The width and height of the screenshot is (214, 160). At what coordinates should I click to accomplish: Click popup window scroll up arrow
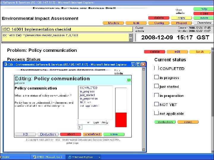(x=144, y=69)
